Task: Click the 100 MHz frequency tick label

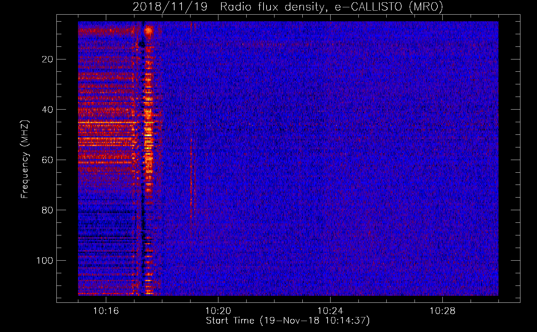Action: click(x=45, y=261)
